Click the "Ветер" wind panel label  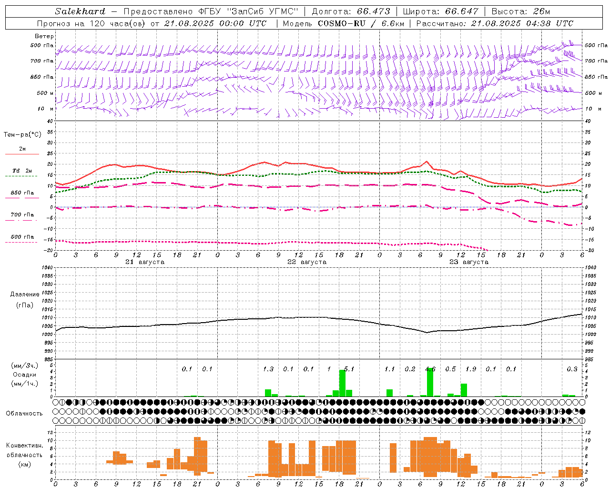(x=44, y=36)
